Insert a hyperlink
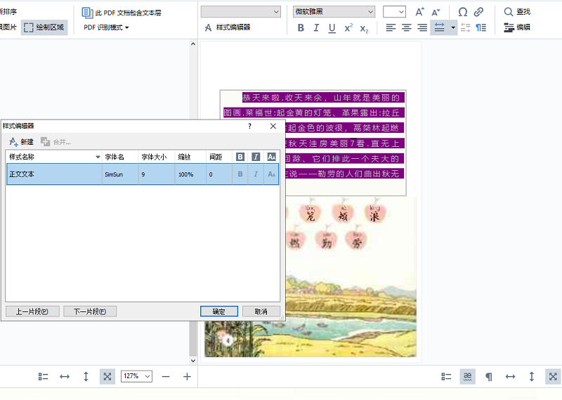562x400 pixels. click(478, 12)
